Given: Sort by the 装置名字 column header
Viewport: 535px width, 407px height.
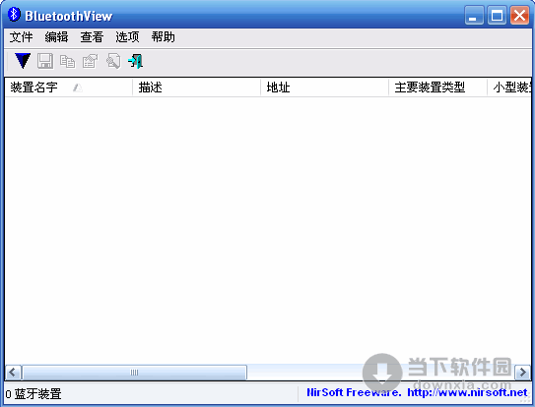Looking at the screenshot, I should [x=69, y=87].
